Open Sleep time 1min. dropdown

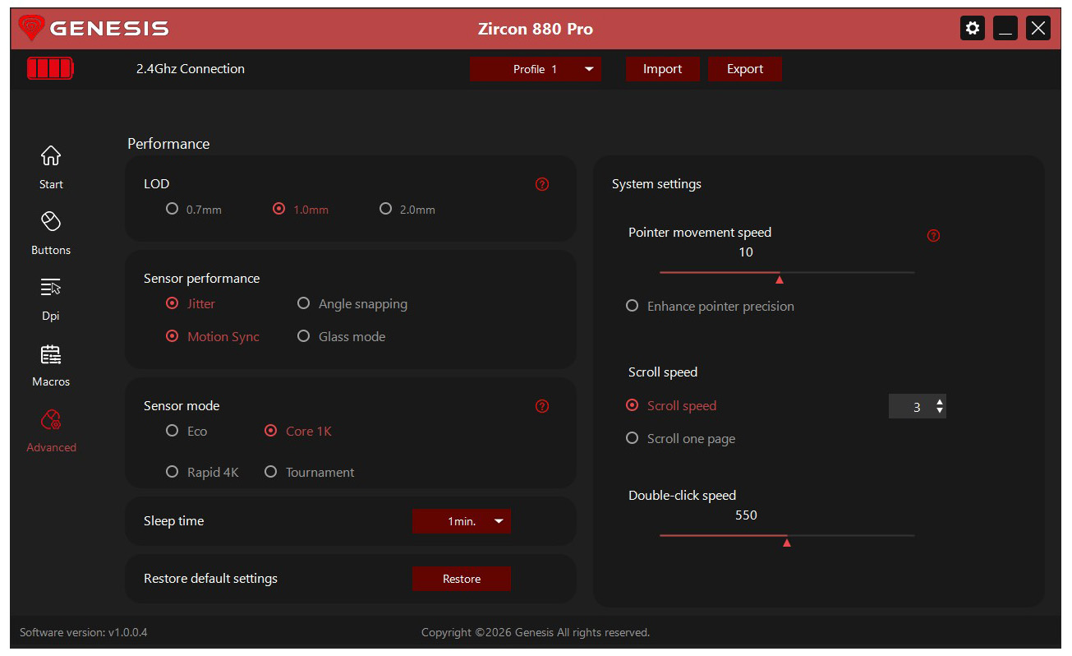point(462,521)
